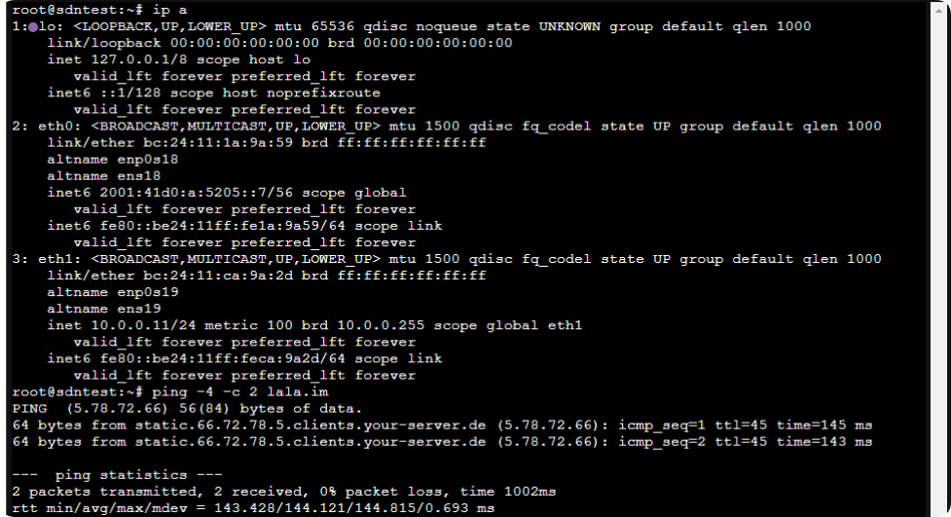Click the purple cursor dot beside lo
The height and width of the screenshot is (517, 951).
33,26
